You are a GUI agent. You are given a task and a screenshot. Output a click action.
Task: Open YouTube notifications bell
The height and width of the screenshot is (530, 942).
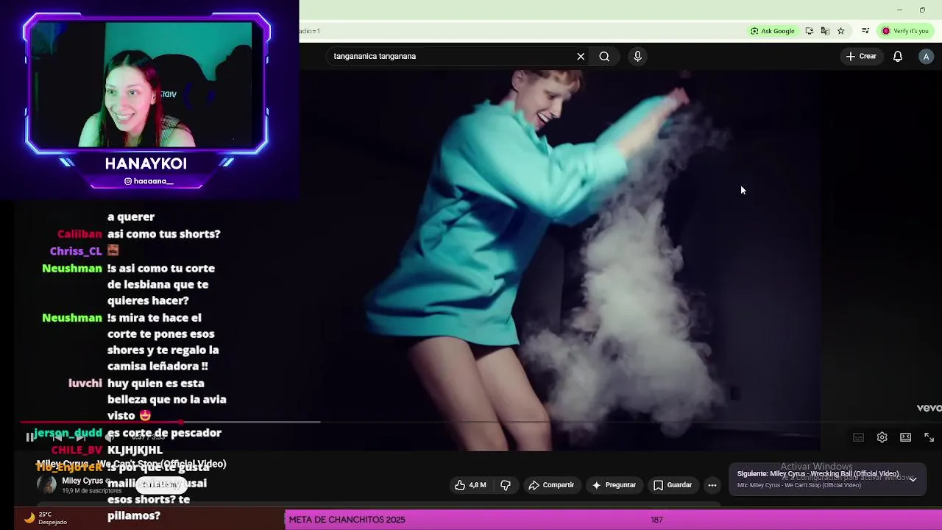pos(898,56)
